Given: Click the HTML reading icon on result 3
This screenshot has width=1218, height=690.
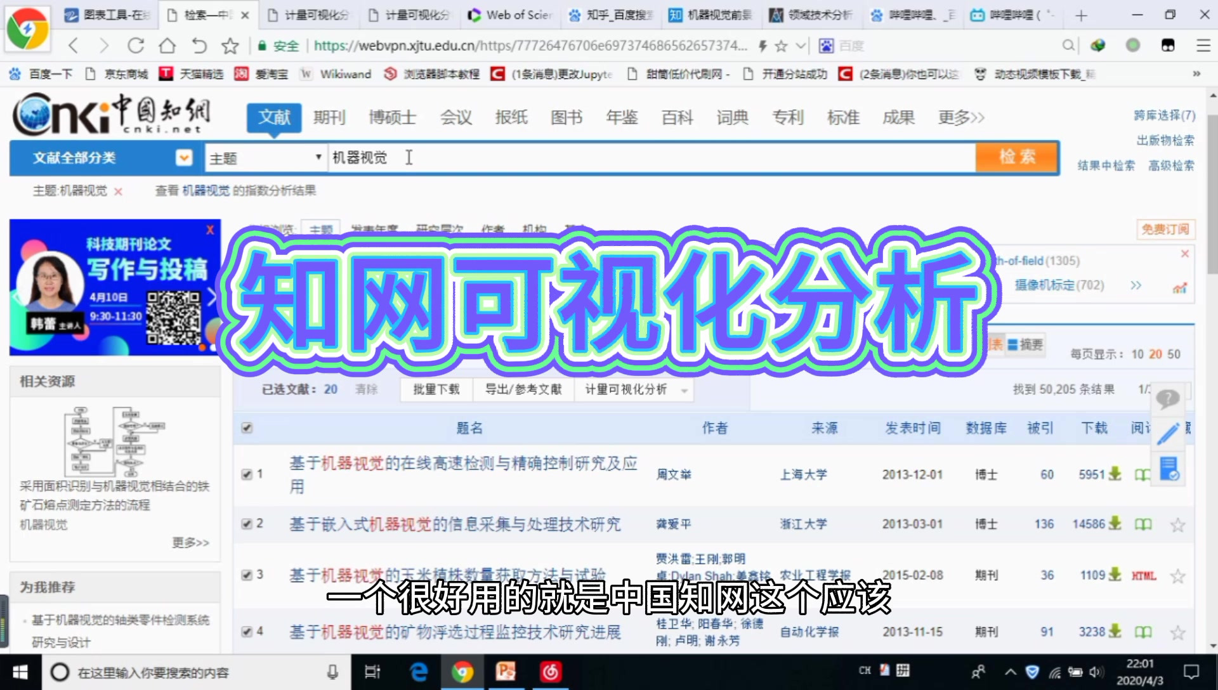Looking at the screenshot, I should pyautogui.click(x=1142, y=575).
